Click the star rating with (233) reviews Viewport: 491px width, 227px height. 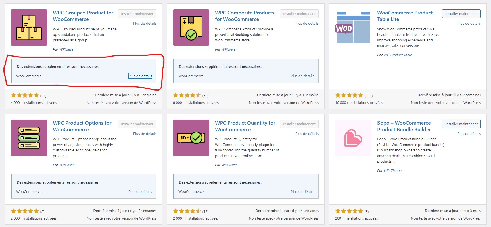349,95
